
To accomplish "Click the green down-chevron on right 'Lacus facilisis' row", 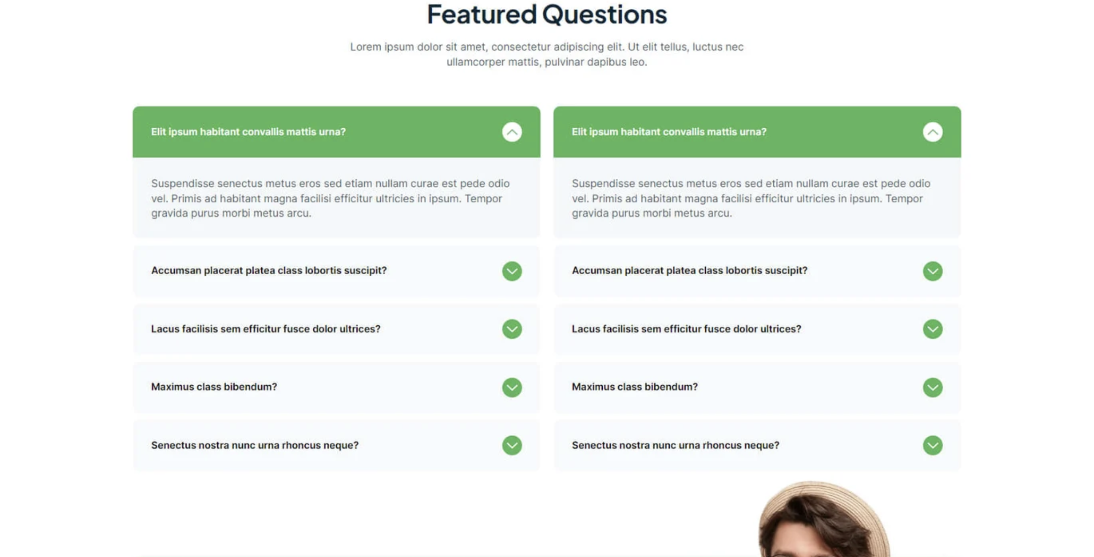I will click(x=932, y=329).
